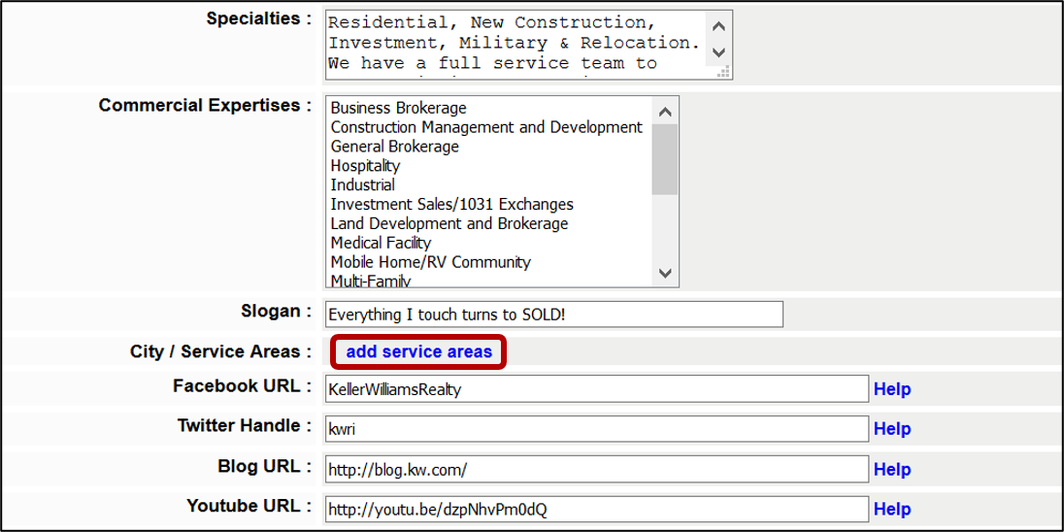Click into the Slogan text field
Screen dimensions: 1064x532
tap(553, 315)
